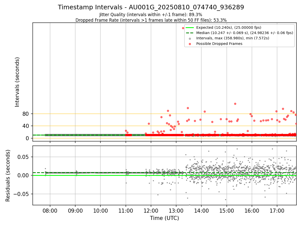Click the Median (10.247 +/- 0.069 s) legend entry
Image resolution: width=302 pixels, height=227 pixels.
point(245,33)
